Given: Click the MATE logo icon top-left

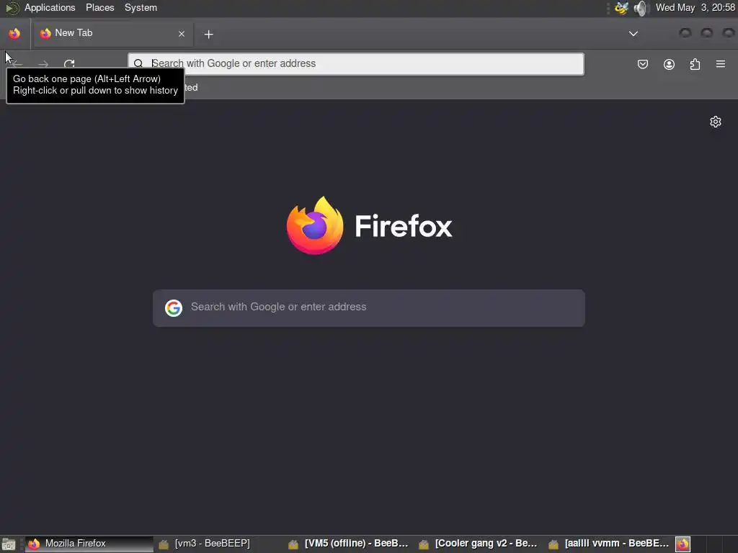Looking at the screenshot, I should (x=12, y=8).
